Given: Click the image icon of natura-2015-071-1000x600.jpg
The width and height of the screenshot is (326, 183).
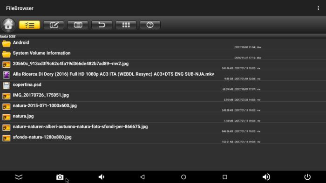Looking at the screenshot, I should [x=7, y=107].
